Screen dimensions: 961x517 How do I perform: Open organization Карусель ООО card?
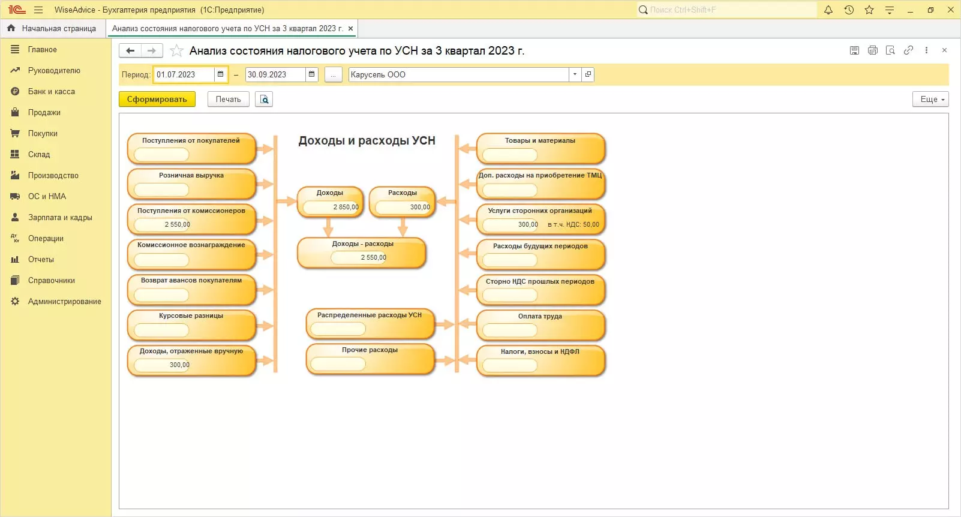point(588,74)
